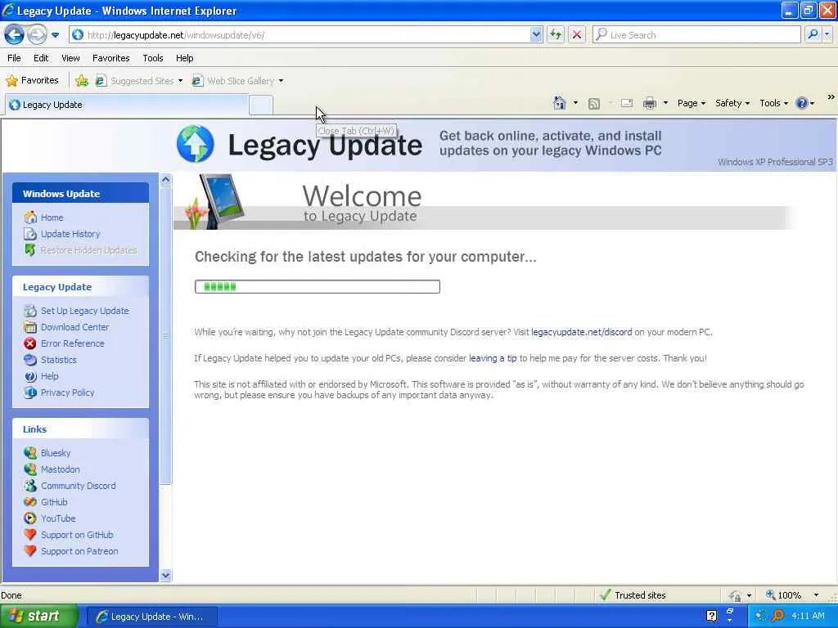Click the YouTube link icon
Viewport: 838px width, 628px height.
click(x=30, y=518)
